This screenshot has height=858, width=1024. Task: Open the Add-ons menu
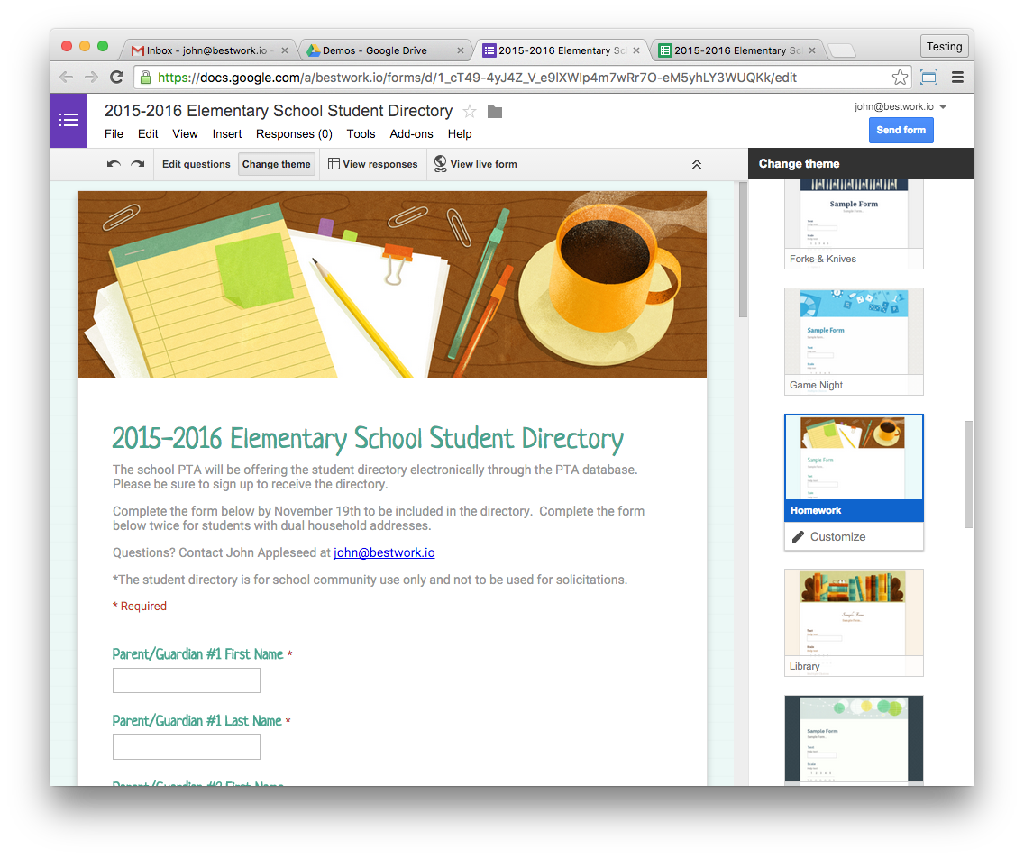click(x=411, y=134)
